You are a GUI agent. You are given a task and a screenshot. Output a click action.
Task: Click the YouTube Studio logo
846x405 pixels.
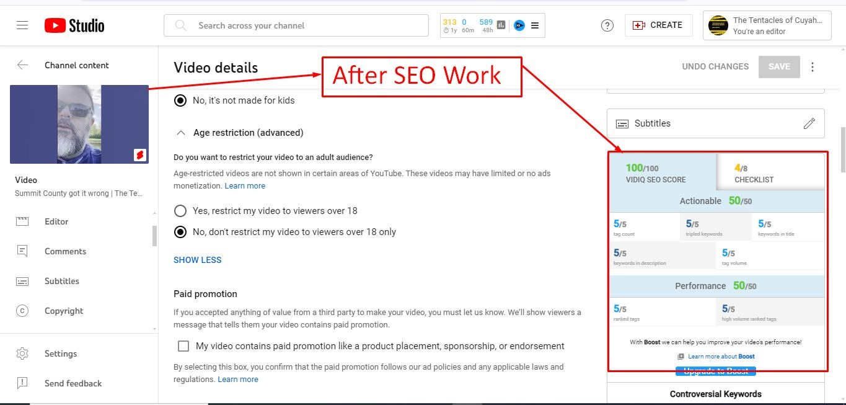coord(74,25)
